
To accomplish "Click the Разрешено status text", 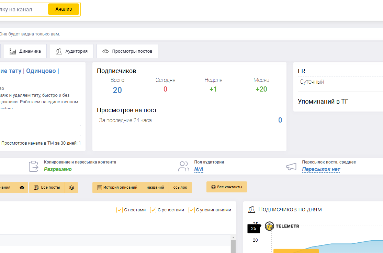I will click(58, 169).
